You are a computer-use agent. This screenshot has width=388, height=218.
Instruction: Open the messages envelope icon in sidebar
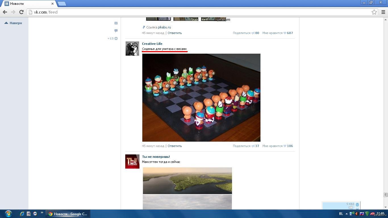[x=116, y=23]
